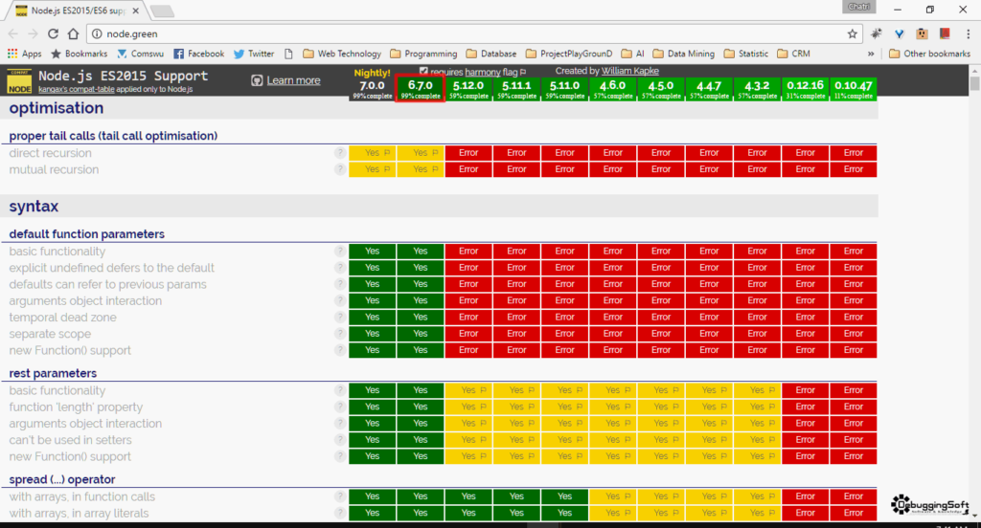Expand the Data Mining bookmark folder
The height and width of the screenshot is (528, 981).
point(684,54)
